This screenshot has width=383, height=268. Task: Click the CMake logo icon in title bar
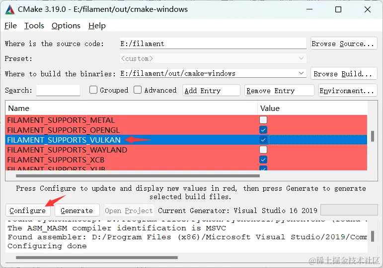(x=10, y=9)
